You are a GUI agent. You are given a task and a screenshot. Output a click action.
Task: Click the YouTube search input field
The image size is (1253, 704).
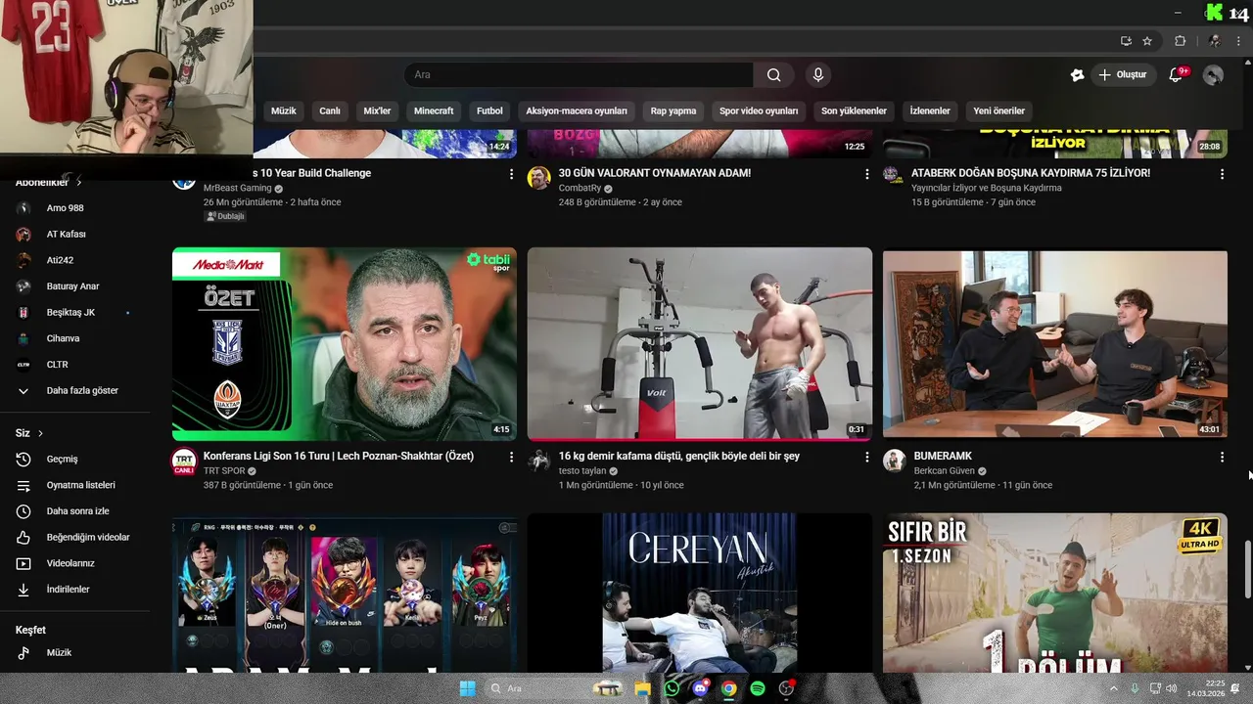(578, 75)
